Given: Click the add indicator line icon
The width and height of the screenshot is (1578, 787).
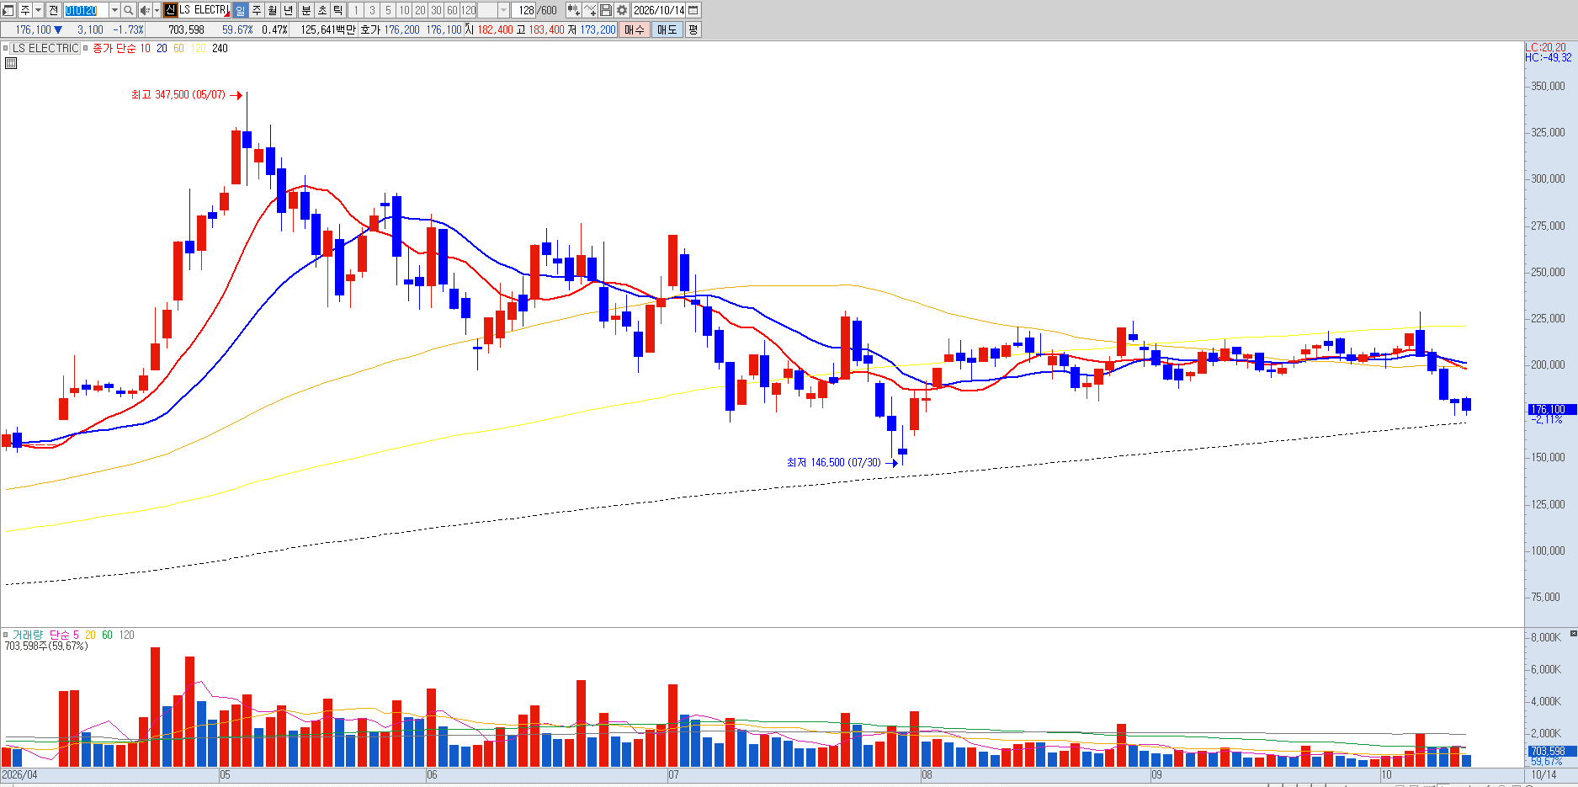Looking at the screenshot, I should click(x=590, y=10).
